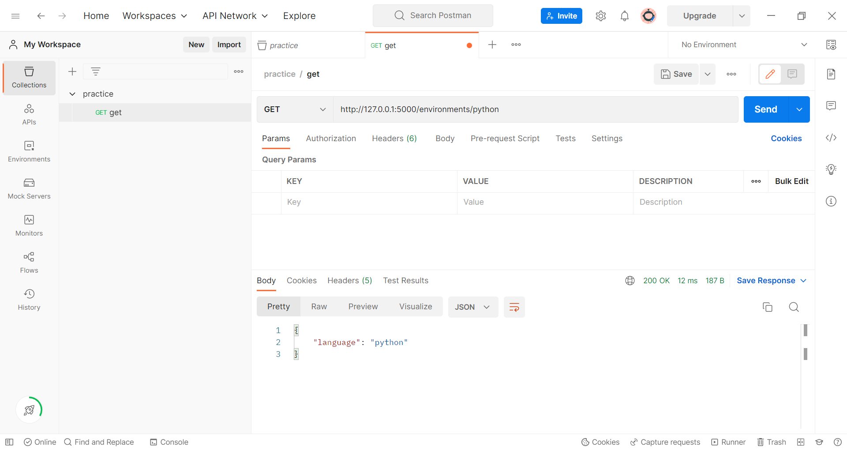
Task: Toggle the sidebar from status bar
Action: 9,442
